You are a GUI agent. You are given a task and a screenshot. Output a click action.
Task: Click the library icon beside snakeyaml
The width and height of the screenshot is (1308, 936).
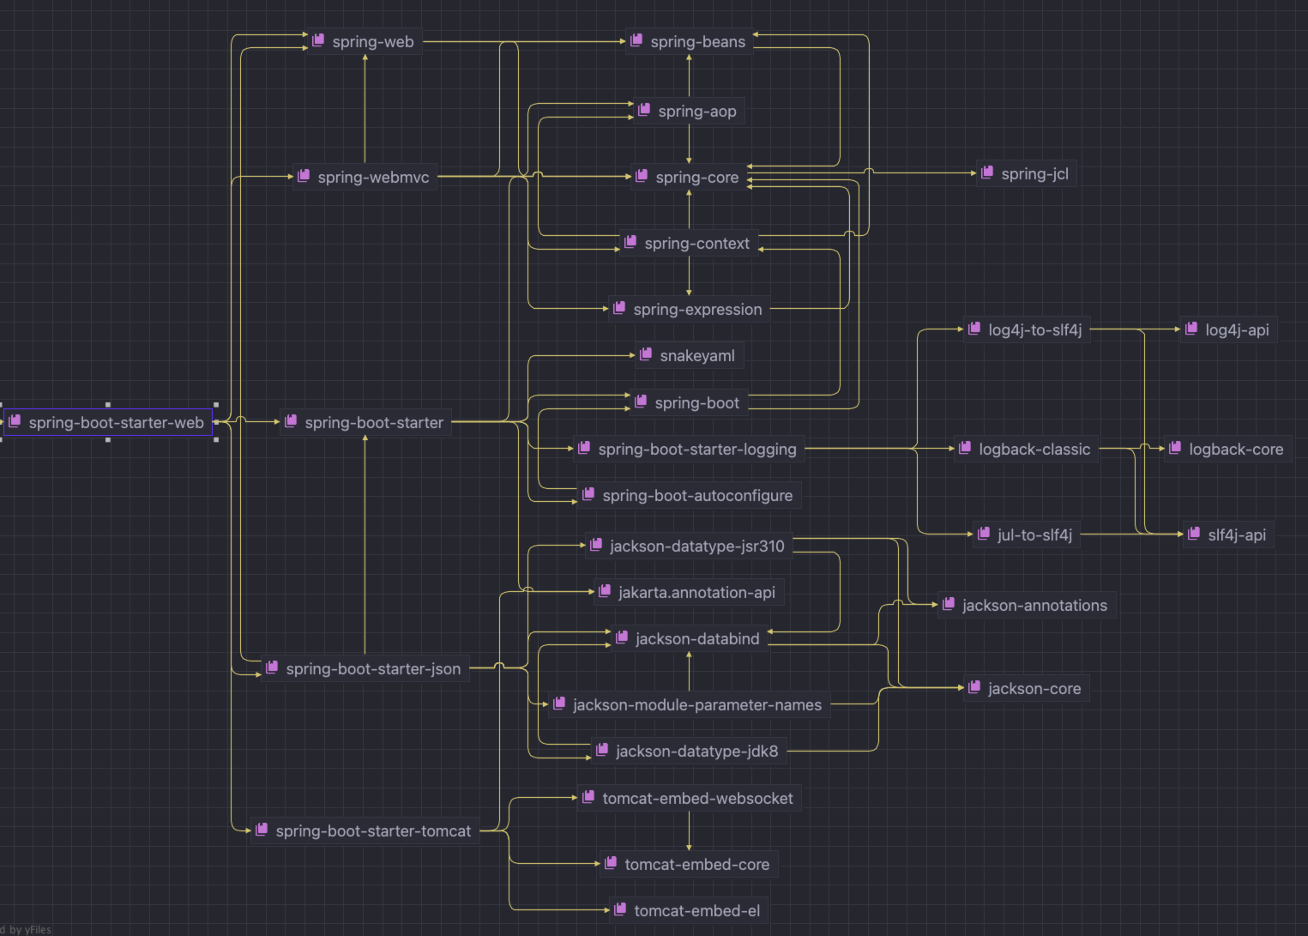tap(646, 354)
